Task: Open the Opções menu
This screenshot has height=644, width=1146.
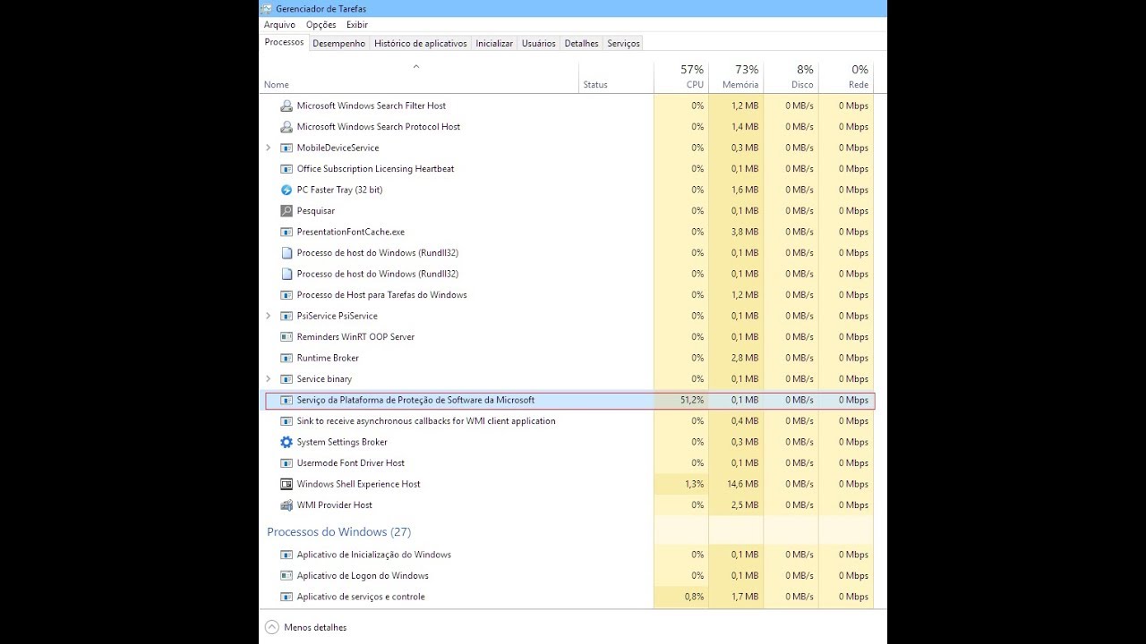Action: (321, 25)
